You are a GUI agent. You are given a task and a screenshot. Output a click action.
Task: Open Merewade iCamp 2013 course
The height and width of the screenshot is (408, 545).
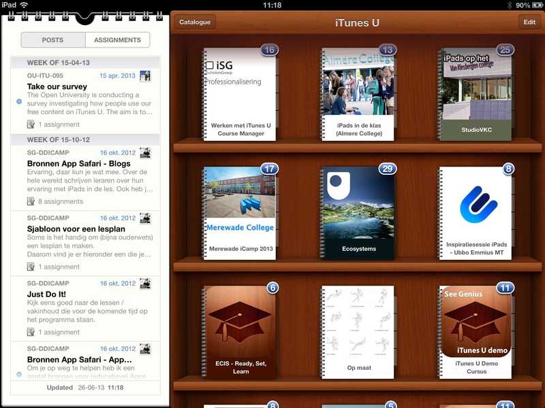tap(240, 213)
